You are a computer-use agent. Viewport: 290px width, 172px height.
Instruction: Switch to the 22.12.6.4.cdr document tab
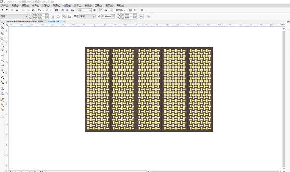(53, 21)
